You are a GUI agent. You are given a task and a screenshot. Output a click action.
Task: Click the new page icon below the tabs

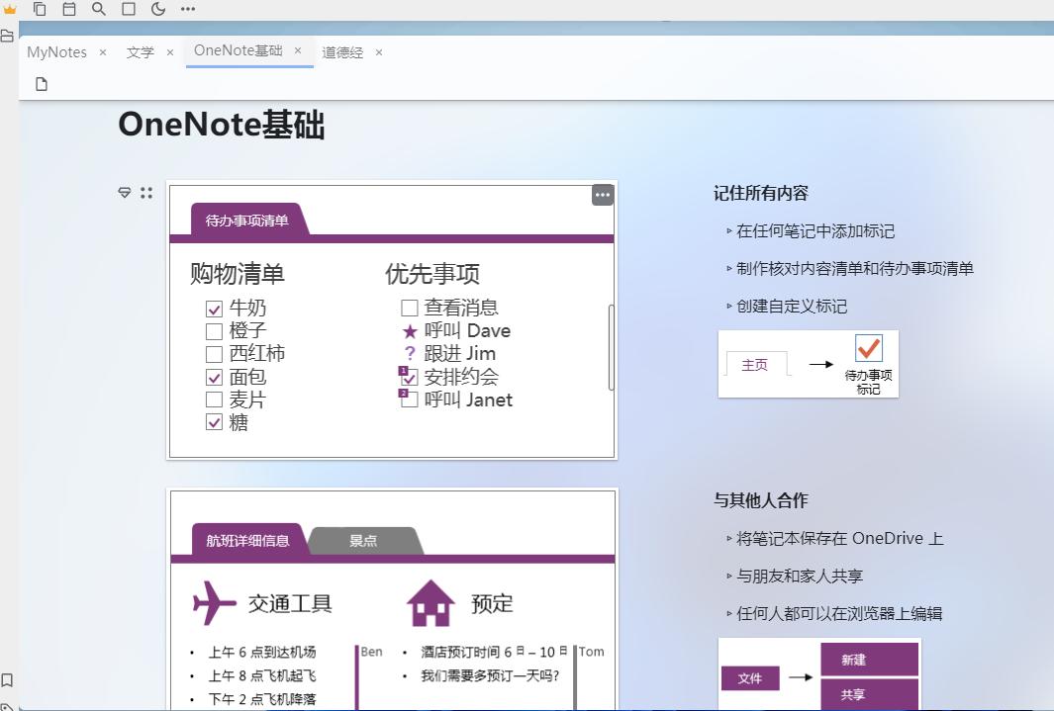click(41, 84)
